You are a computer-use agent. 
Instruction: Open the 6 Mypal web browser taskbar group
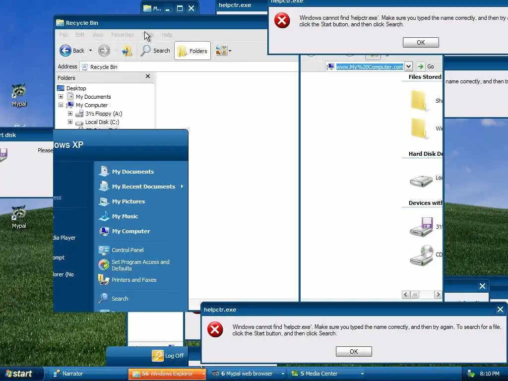(x=247, y=374)
